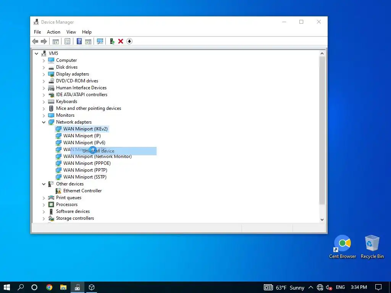391x293 pixels.
Task: Click the Back arrow toolbar icon
Action: tap(35, 41)
